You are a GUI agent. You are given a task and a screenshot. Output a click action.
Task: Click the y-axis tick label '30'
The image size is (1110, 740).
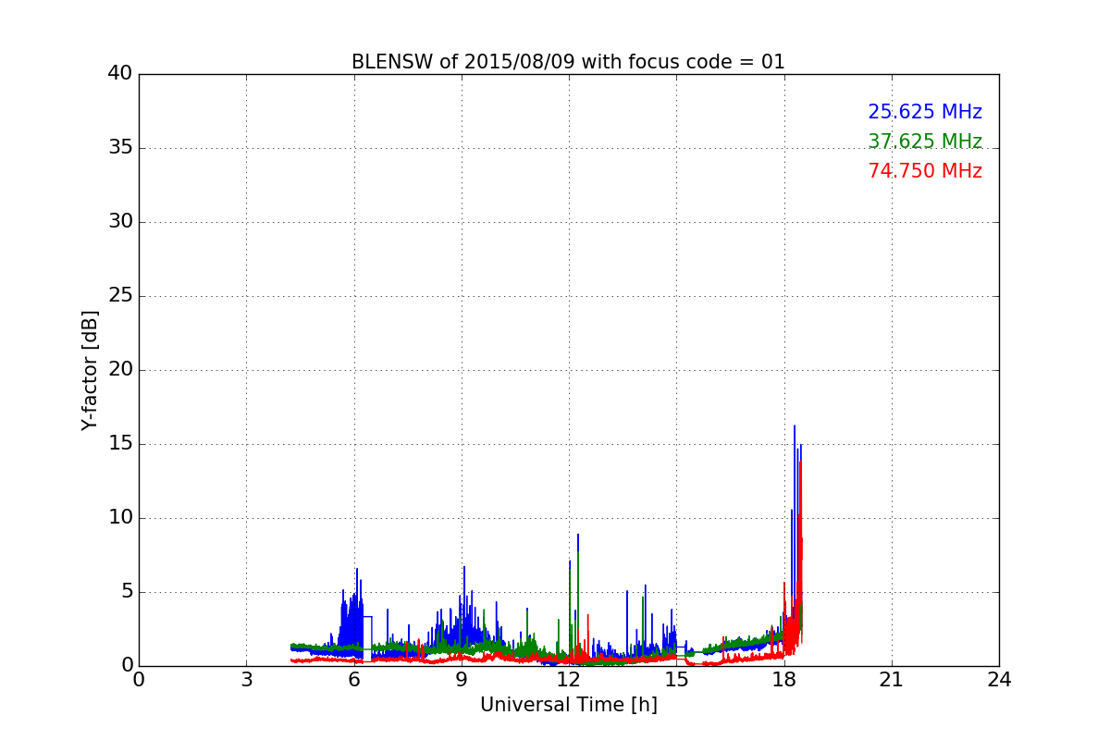pos(120,222)
